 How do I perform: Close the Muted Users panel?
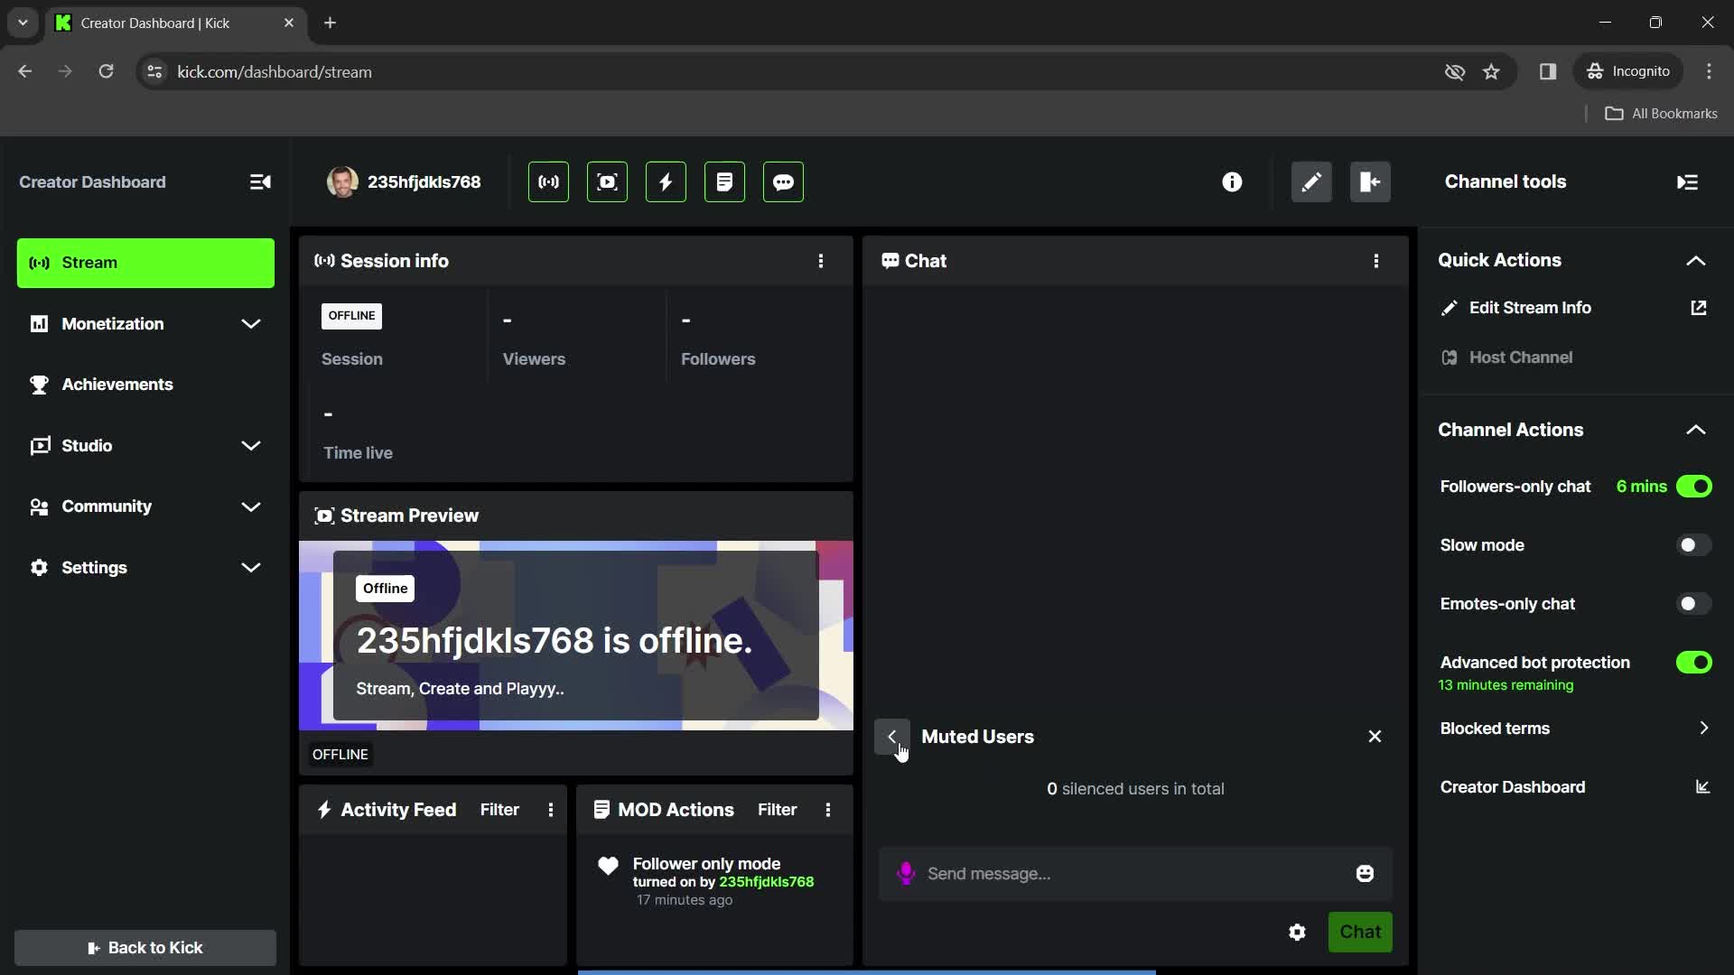(x=1375, y=736)
